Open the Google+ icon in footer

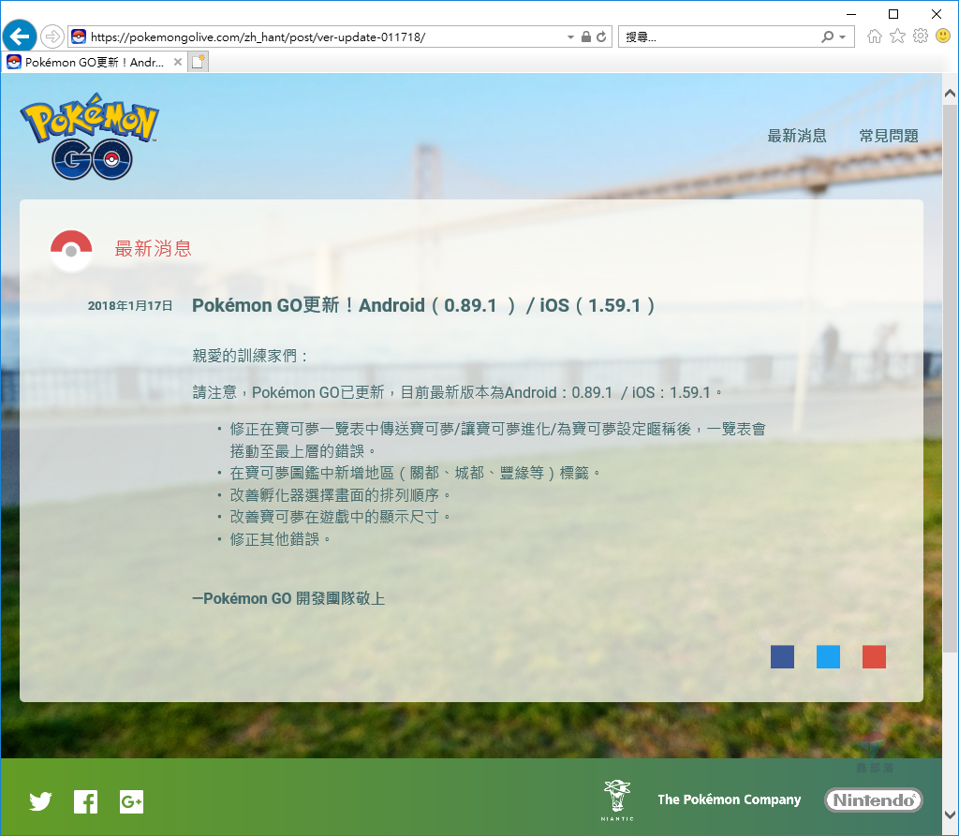point(131,801)
